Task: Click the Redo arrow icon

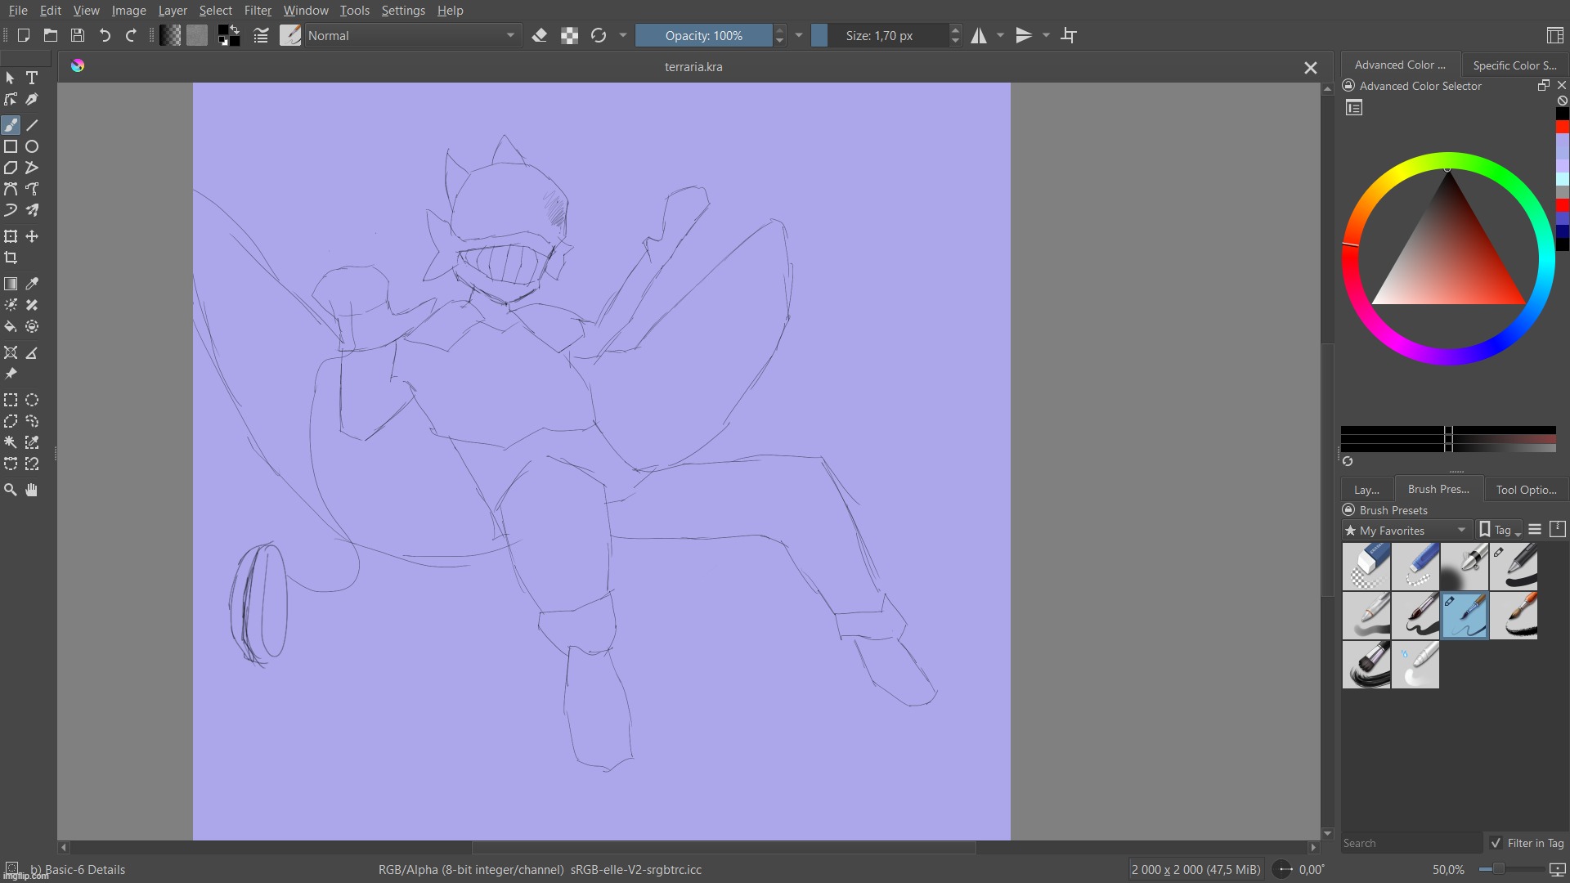Action: point(131,35)
